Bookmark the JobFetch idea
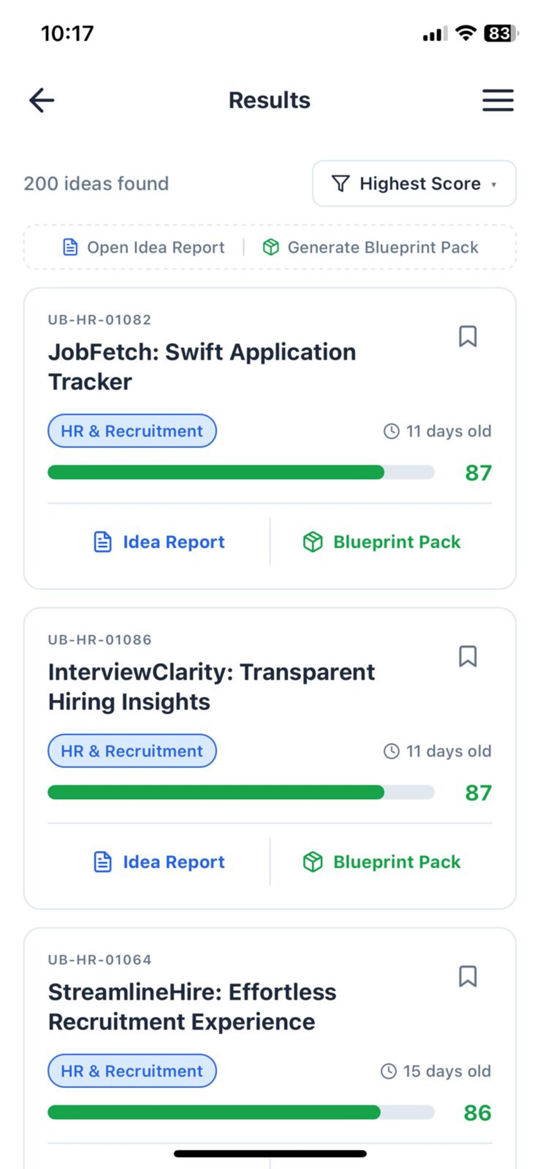 467,336
